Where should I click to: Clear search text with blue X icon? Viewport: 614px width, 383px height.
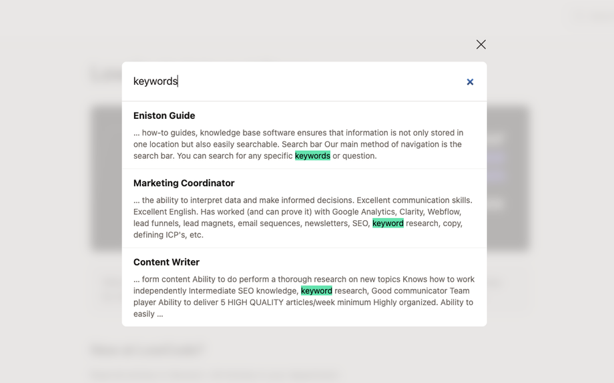(x=470, y=82)
